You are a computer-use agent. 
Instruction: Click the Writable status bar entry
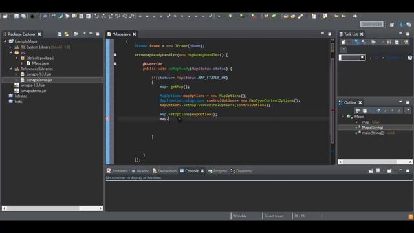[x=240, y=216]
